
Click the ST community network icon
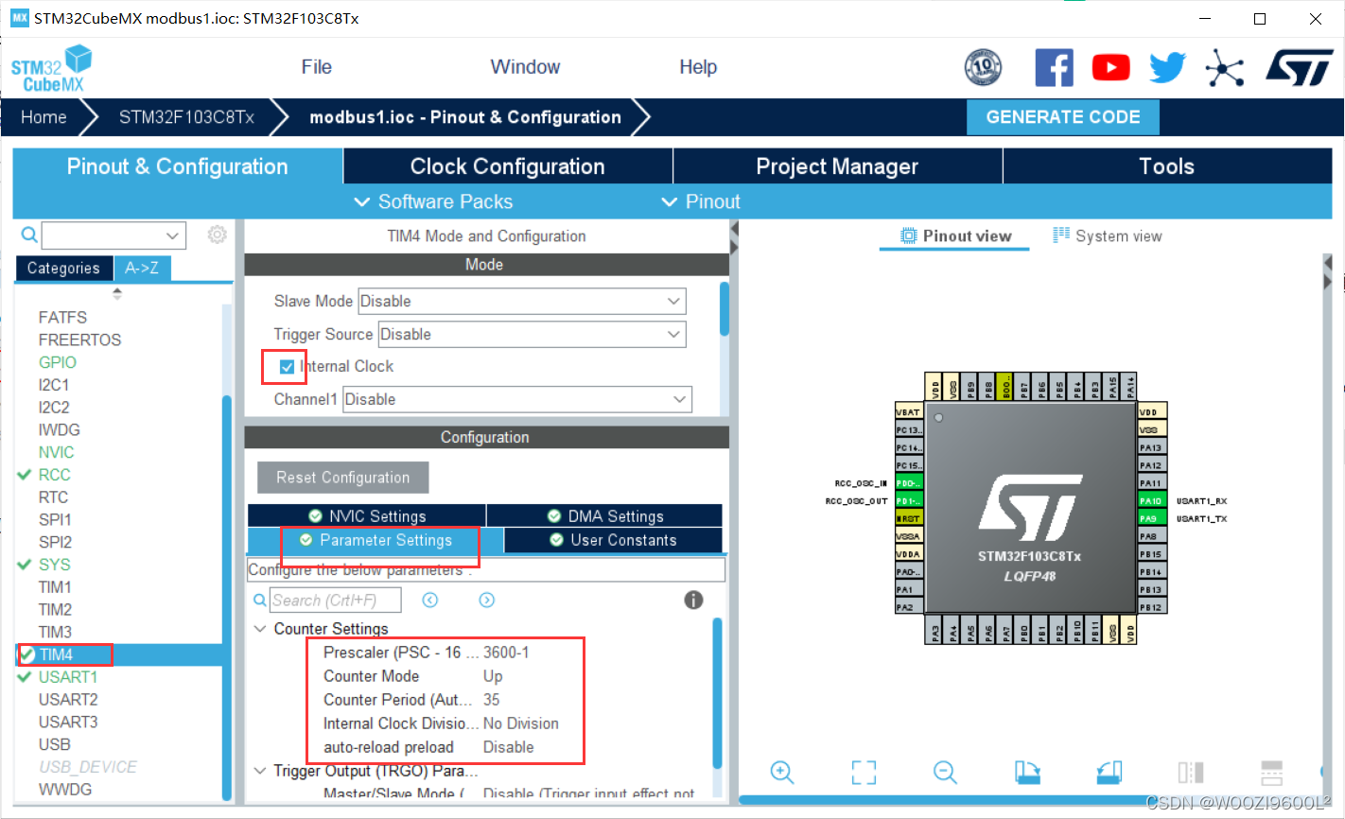[1225, 68]
